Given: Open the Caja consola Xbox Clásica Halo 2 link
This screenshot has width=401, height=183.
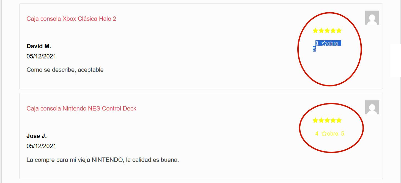Looking at the screenshot, I should point(71,19).
